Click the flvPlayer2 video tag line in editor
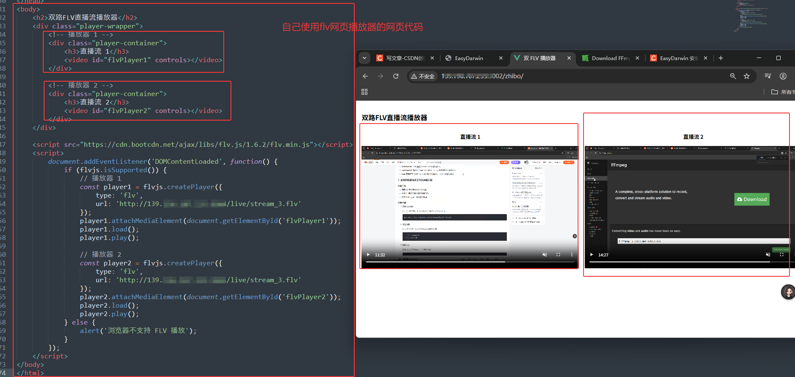The image size is (795, 377). (x=143, y=111)
